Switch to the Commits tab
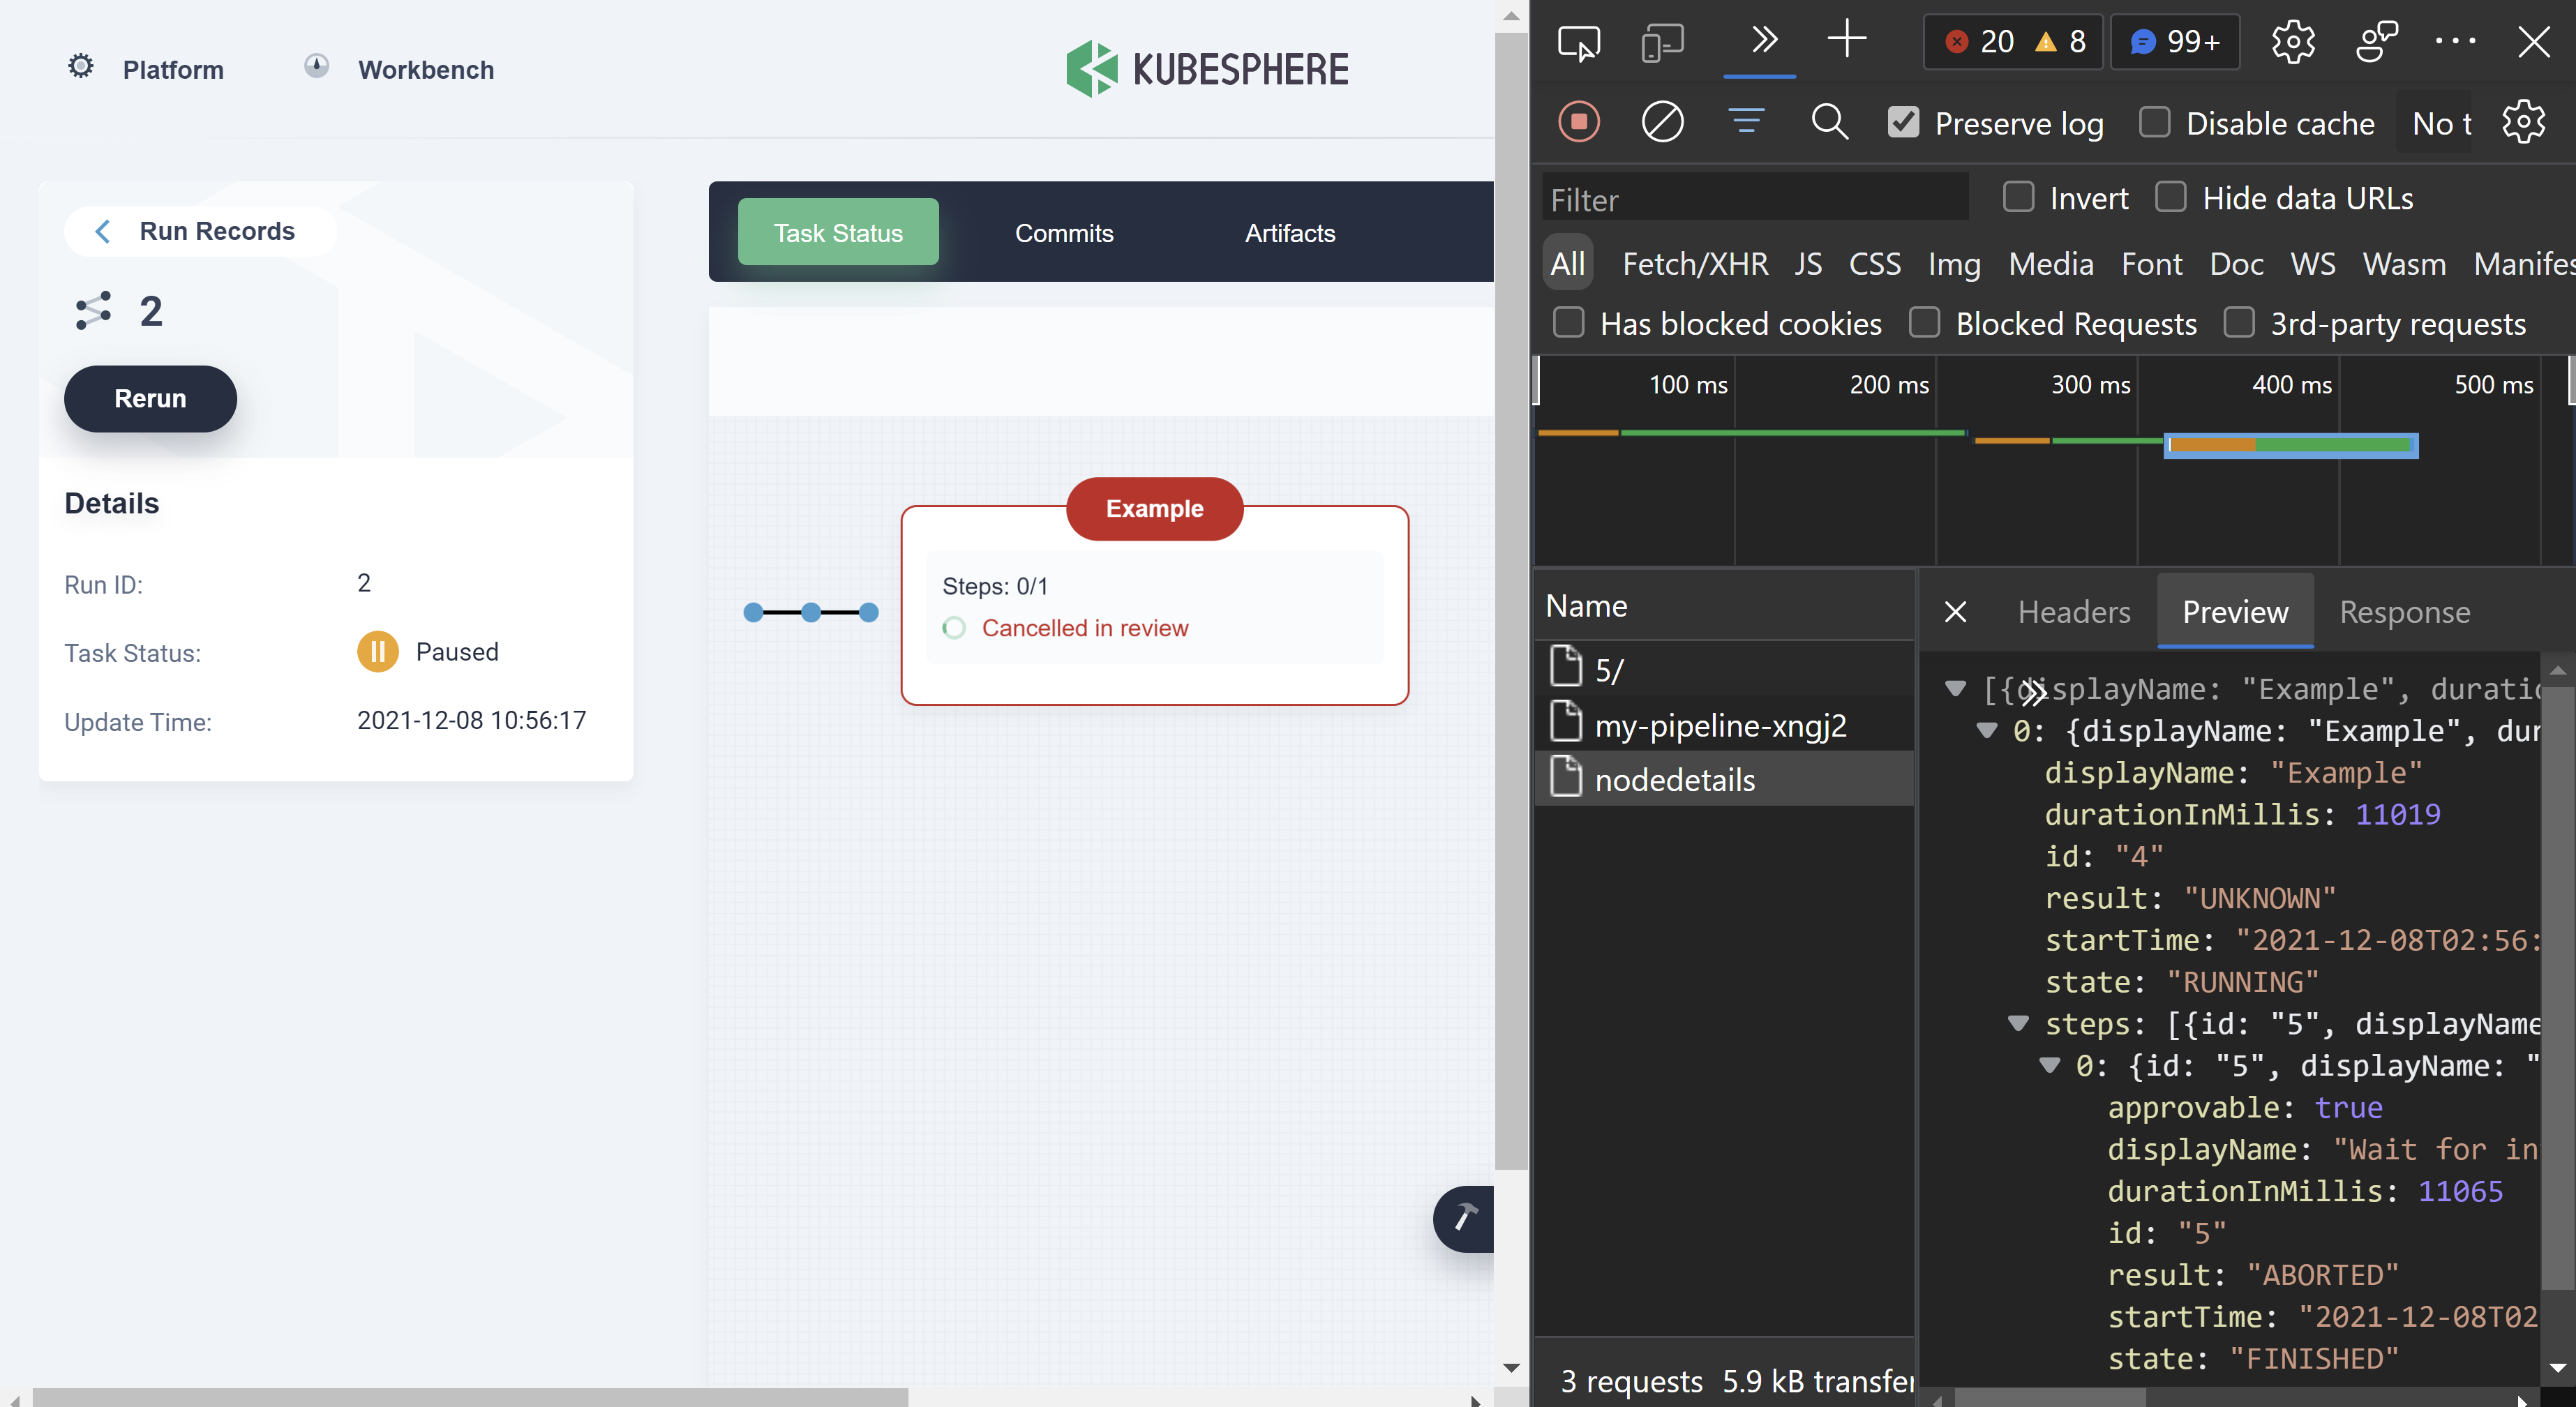The width and height of the screenshot is (2576, 1407). tap(1064, 232)
